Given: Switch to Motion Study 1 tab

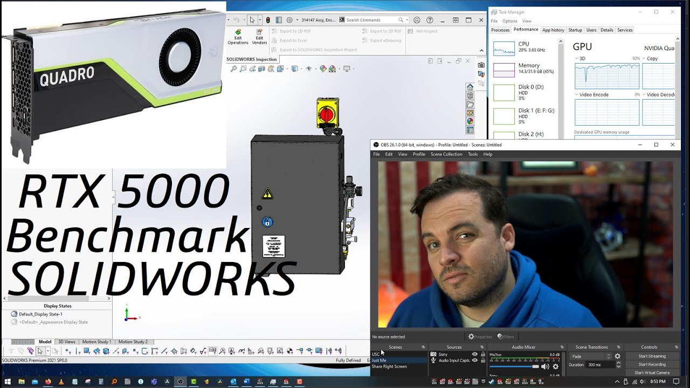Looking at the screenshot, I should click(96, 342).
